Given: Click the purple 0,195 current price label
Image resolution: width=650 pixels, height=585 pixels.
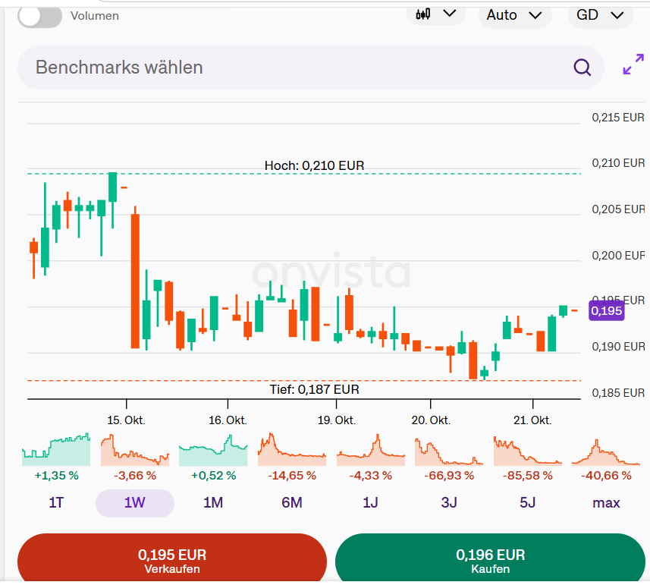Looking at the screenshot, I should coord(607,311).
